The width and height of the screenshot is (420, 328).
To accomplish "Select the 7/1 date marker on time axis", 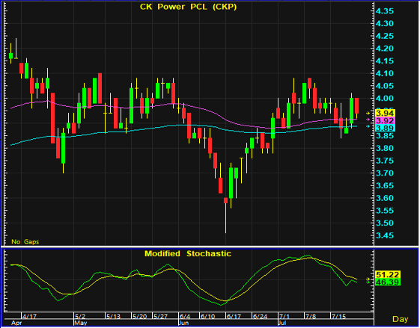I will (284, 317).
